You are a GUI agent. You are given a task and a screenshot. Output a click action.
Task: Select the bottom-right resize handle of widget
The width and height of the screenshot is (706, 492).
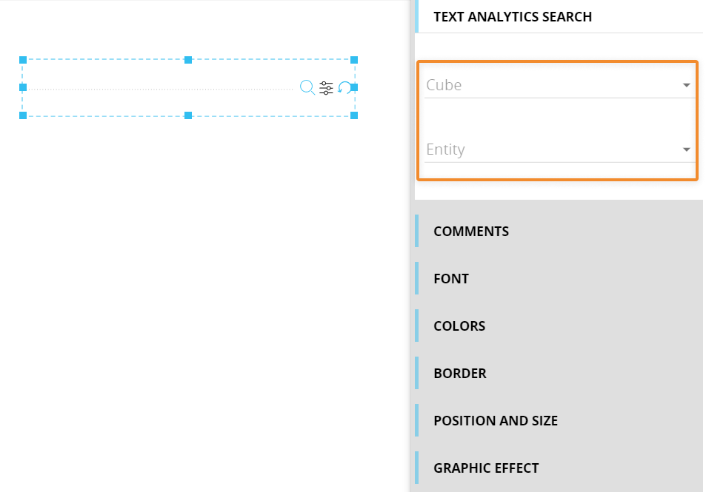pyautogui.click(x=354, y=115)
